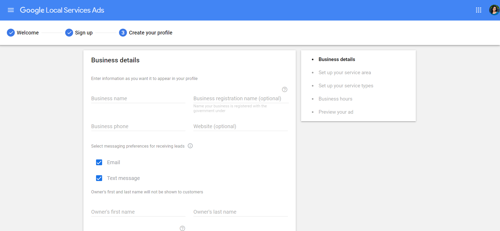
Task: Click the Sign up step checkmark icon
Action: 69,33
